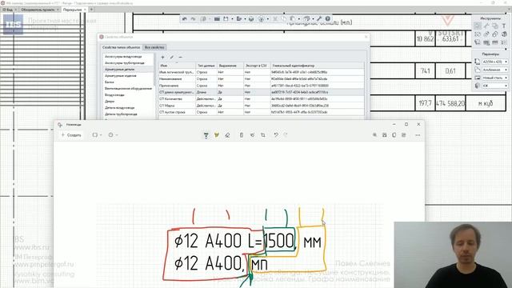The height and width of the screenshot is (288, 512).
Task: Open Свойства типов объектов tab
Action: click(x=121, y=47)
